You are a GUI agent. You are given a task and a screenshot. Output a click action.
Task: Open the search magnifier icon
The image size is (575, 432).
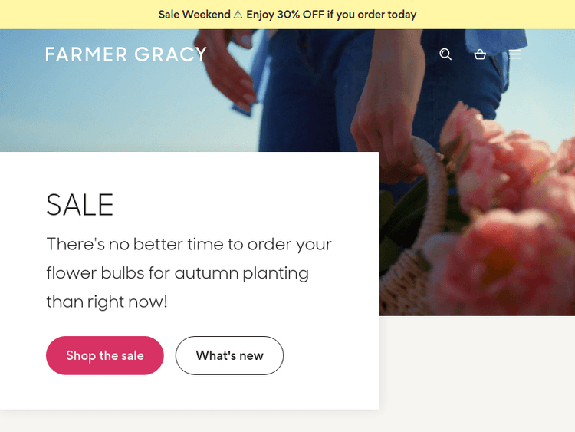point(445,54)
